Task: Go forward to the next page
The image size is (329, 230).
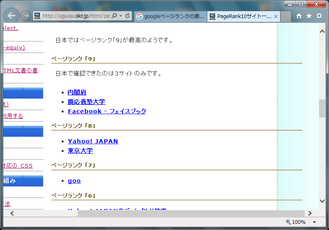Action: click(26, 16)
